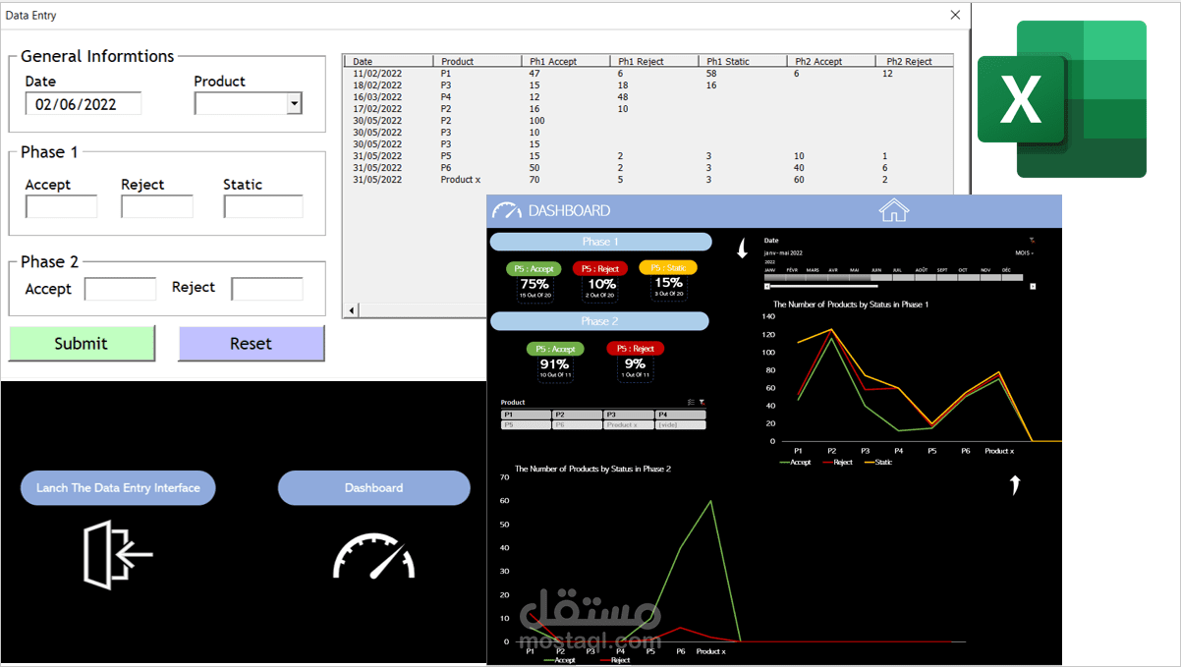The image size is (1181, 667).
Task: Click Lanch The Data Entry Interface button
Action: [118, 487]
